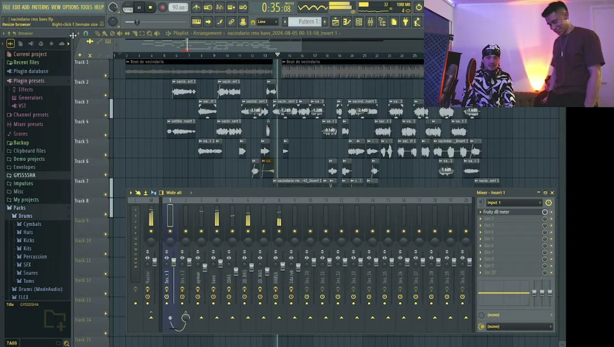Toggle playlist snap magnet icon
The image size is (614, 347).
pos(85,33)
